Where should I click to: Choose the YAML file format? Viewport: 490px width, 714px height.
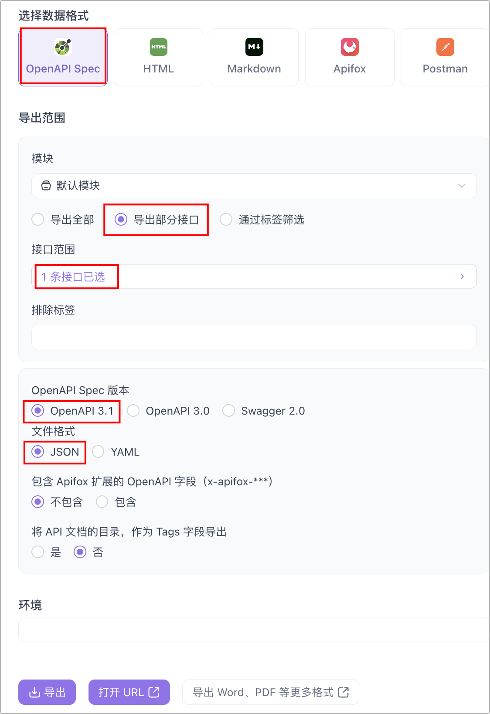[99, 452]
